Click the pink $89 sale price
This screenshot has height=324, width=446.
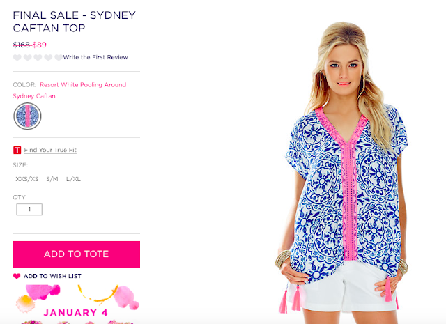39,45
